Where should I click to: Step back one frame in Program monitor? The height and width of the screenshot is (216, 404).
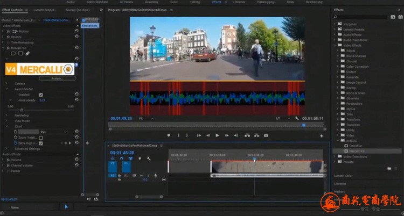(x=208, y=135)
